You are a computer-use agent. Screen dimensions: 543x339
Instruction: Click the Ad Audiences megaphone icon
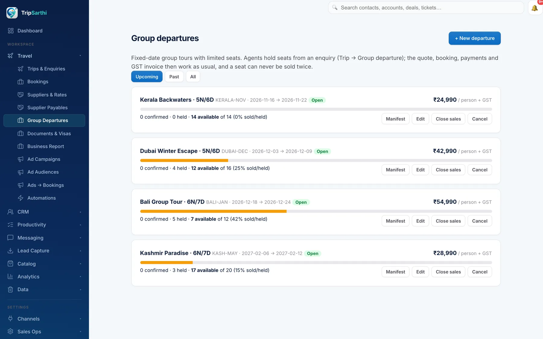(21, 172)
